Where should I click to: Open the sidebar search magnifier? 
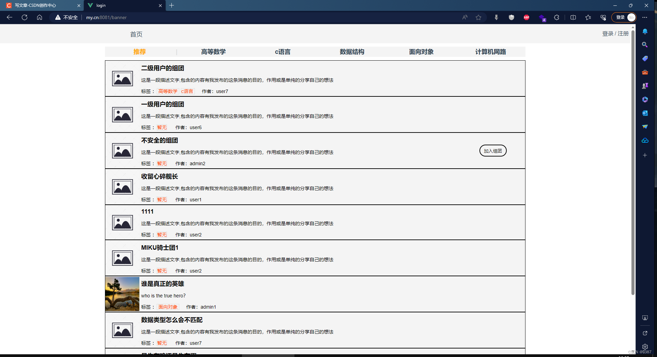[645, 45]
